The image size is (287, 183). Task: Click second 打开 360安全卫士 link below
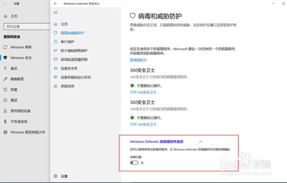pos(143,124)
